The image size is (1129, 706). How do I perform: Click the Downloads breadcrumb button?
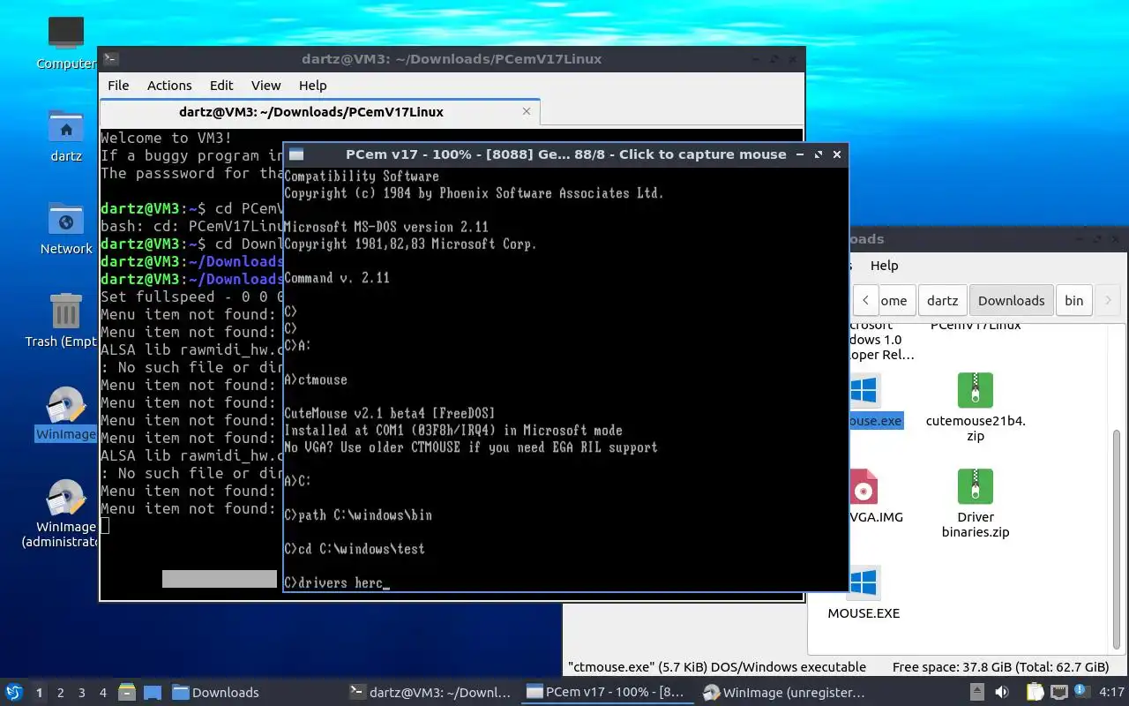1011,300
